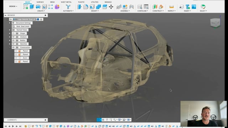Switch to the Sheet Metal tab

tap(66, 2)
